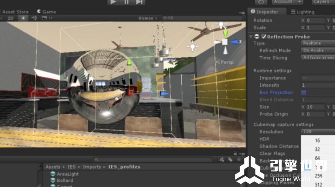The image size is (335, 187).
Task: Click the green Y-axis gizmo cone
Action: [x=225, y=33]
